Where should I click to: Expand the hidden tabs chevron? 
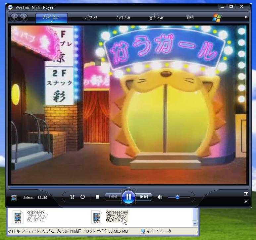pyautogui.click(x=246, y=17)
